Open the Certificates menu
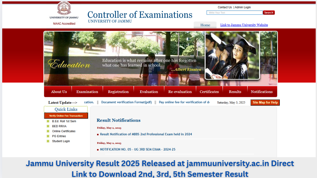The height and width of the screenshot is (178, 317). click(209, 92)
